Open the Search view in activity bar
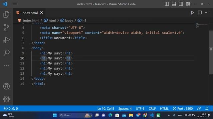Screen dimensions: 213x119 tap(6, 53)
